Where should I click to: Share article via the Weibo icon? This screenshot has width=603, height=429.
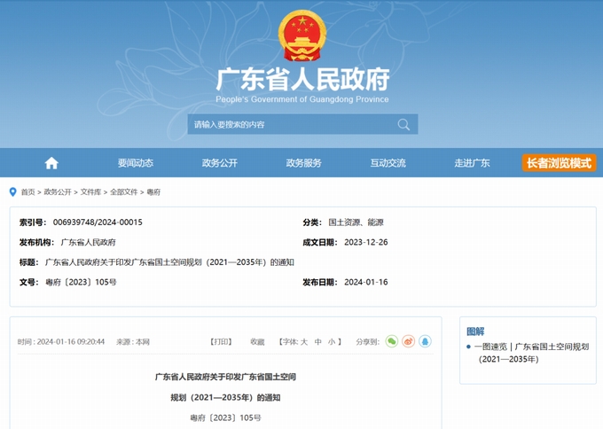408,341
